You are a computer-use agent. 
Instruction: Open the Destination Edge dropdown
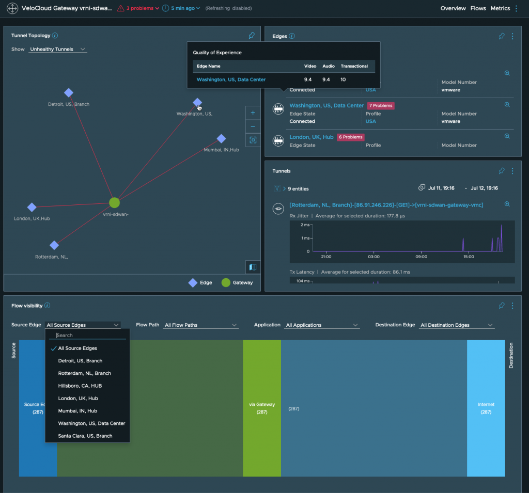pos(457,325)
